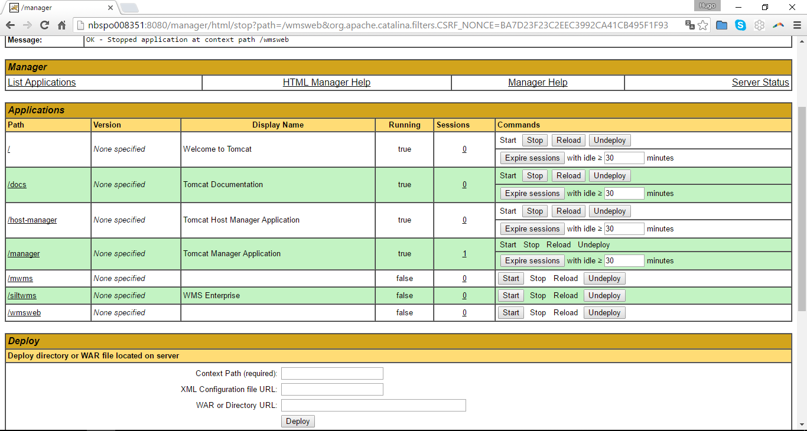Stop the /docs application
Image resolution: width=807 pixels, height=431 pixels.
tap(535, 175)
